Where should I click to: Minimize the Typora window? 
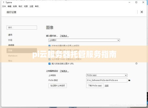click(129, 2)
